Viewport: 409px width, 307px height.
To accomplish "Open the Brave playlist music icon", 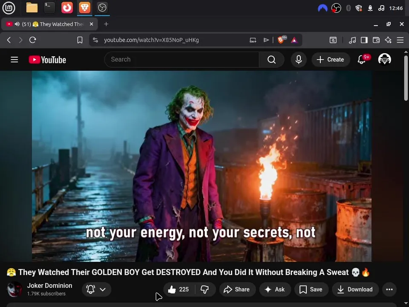I will click(x=352, y=40).
